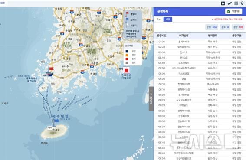Click the red 통제 color swatch in legend
The width and height of the screenshot is (246, 160).
click(x=127, y=59)
